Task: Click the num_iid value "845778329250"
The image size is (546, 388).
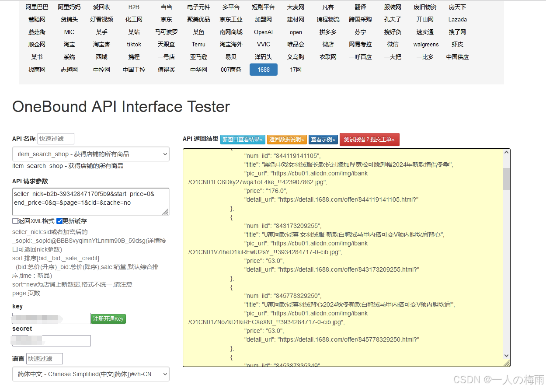Action: [x=297, y=296]
